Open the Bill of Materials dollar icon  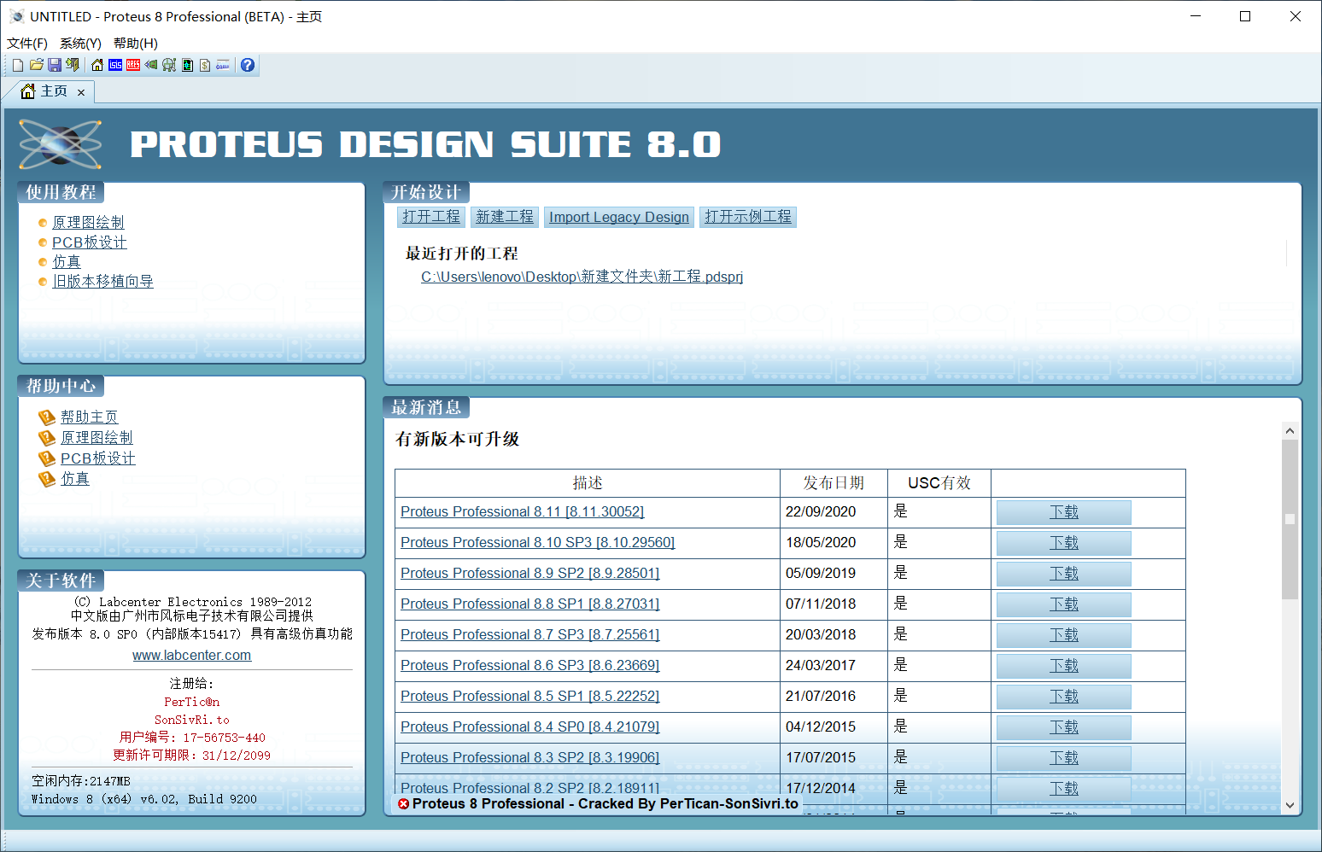[205, 64]
